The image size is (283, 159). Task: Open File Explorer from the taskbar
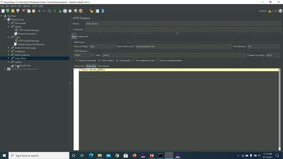[x=99, y=155]
